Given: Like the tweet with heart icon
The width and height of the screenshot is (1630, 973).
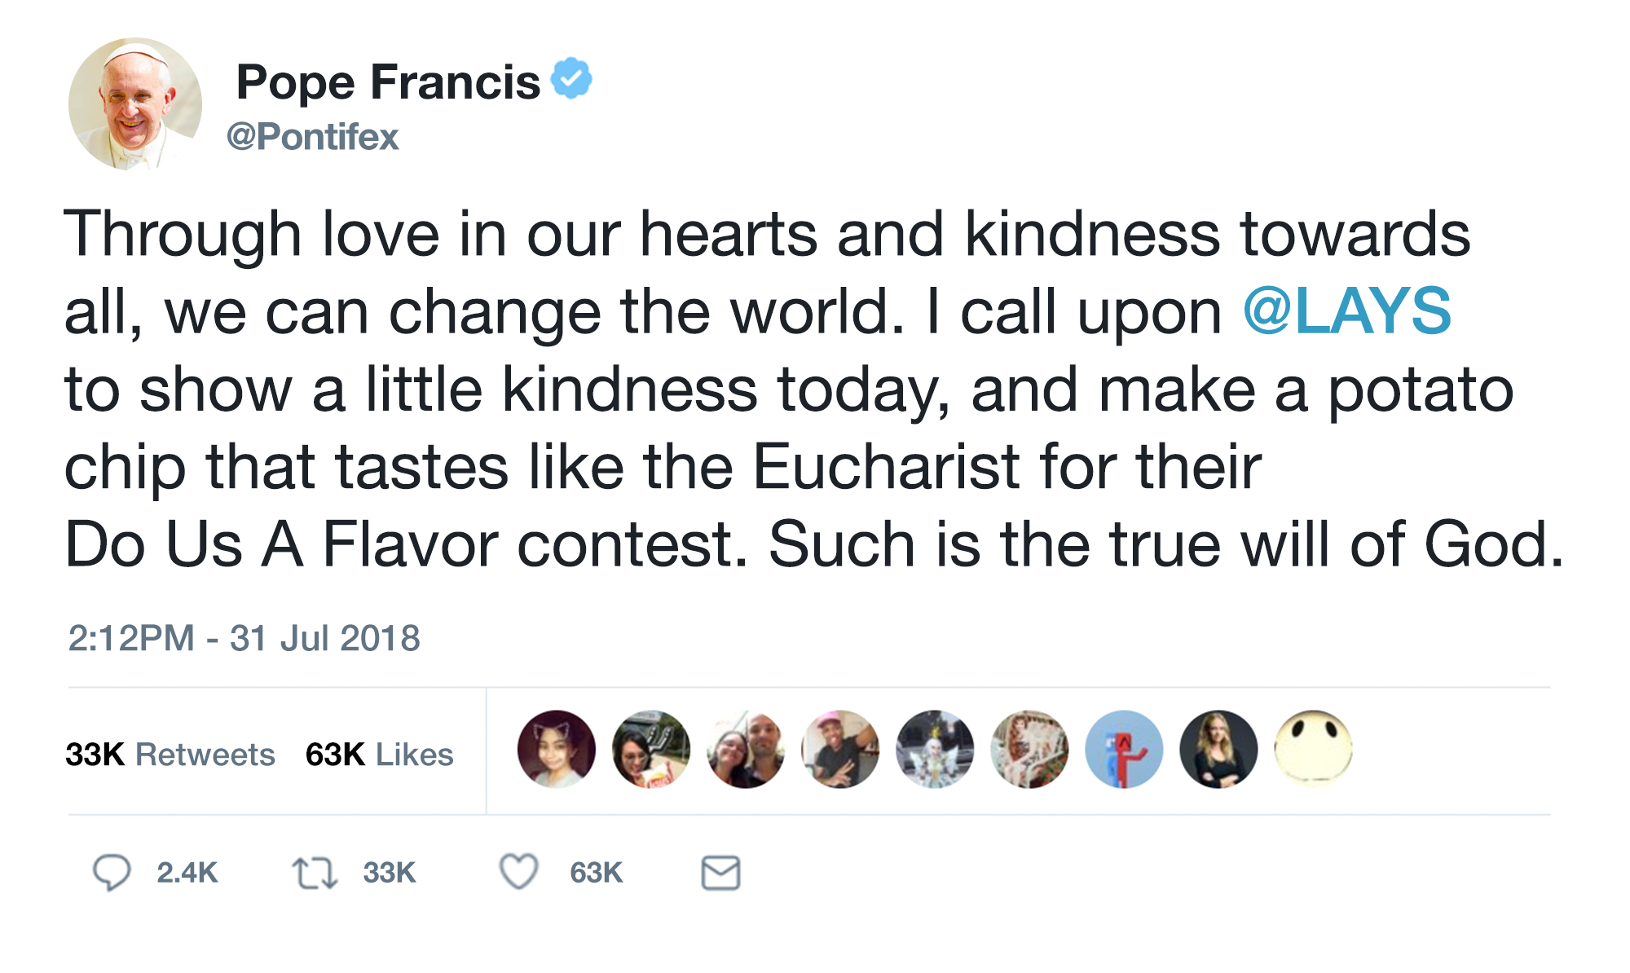Looking at the screenshot, I should [518, 872].
